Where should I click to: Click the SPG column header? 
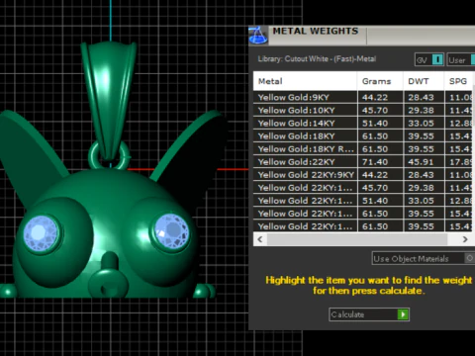tap(459, 81)
